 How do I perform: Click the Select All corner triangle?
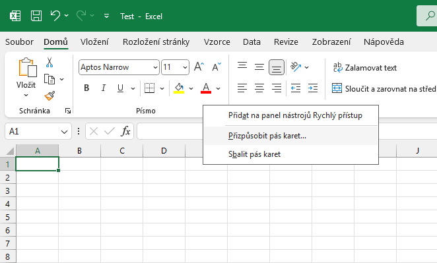point(10,151)
